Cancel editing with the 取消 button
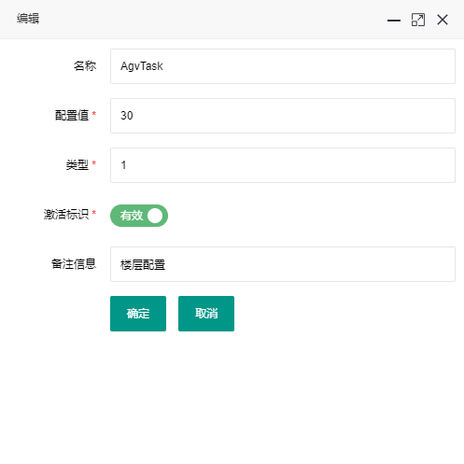 [x=206, y=314]
